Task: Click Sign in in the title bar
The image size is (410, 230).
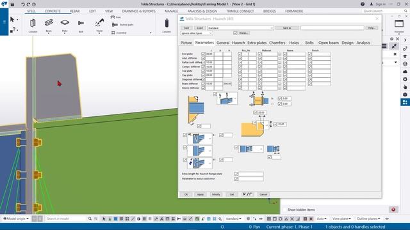Action: [x=377, y=4]
